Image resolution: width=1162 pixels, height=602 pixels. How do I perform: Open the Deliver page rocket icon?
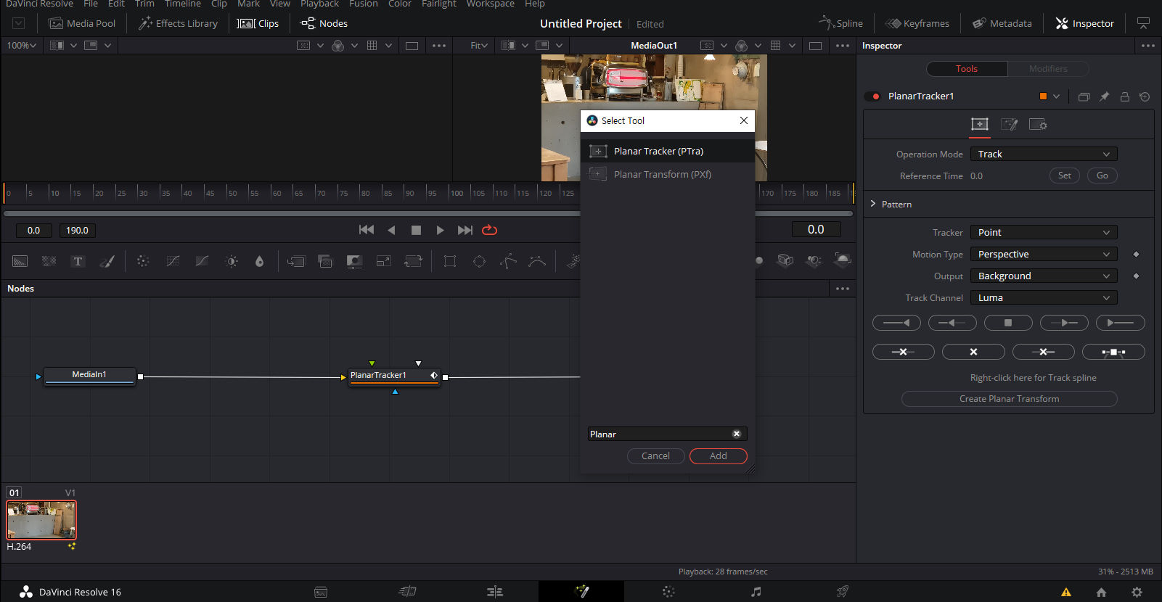(842, 592)
